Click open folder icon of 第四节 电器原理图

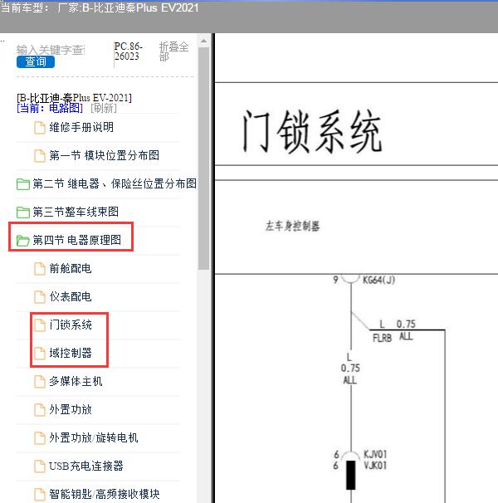pyautogui.click(x=23, y=240)
